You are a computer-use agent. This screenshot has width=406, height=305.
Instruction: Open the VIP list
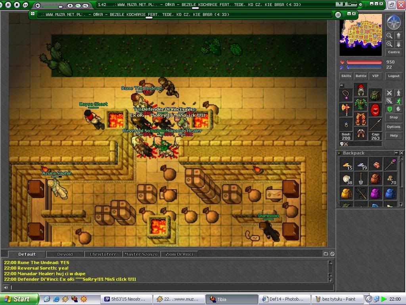point(375,76)
